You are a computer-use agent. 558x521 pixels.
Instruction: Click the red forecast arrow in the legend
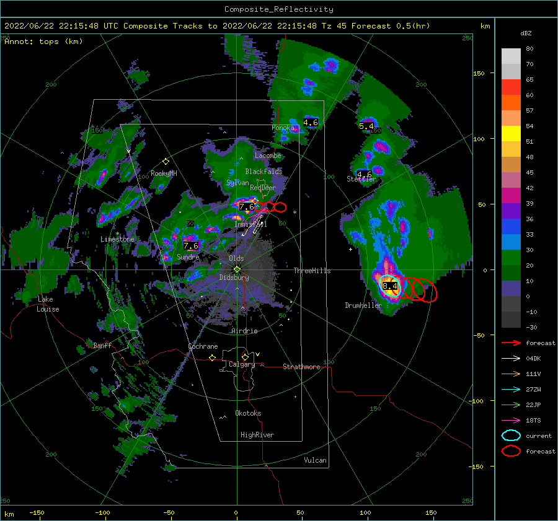pos(511,343)
